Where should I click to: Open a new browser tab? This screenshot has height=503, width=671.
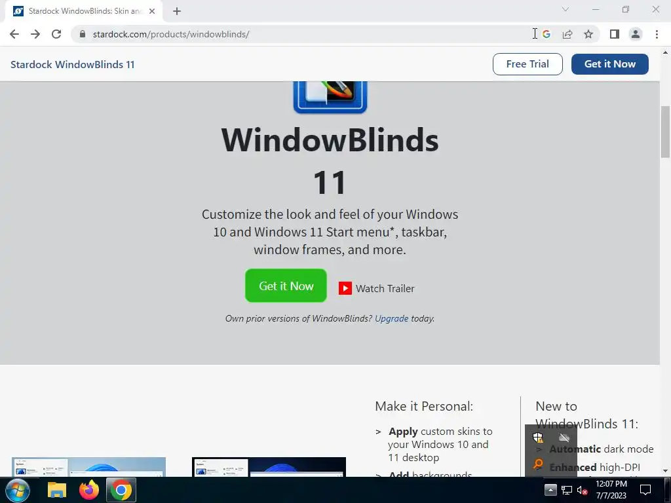(x=177, y=11)
